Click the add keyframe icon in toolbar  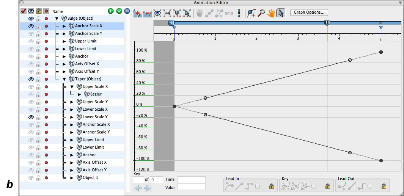137,13
